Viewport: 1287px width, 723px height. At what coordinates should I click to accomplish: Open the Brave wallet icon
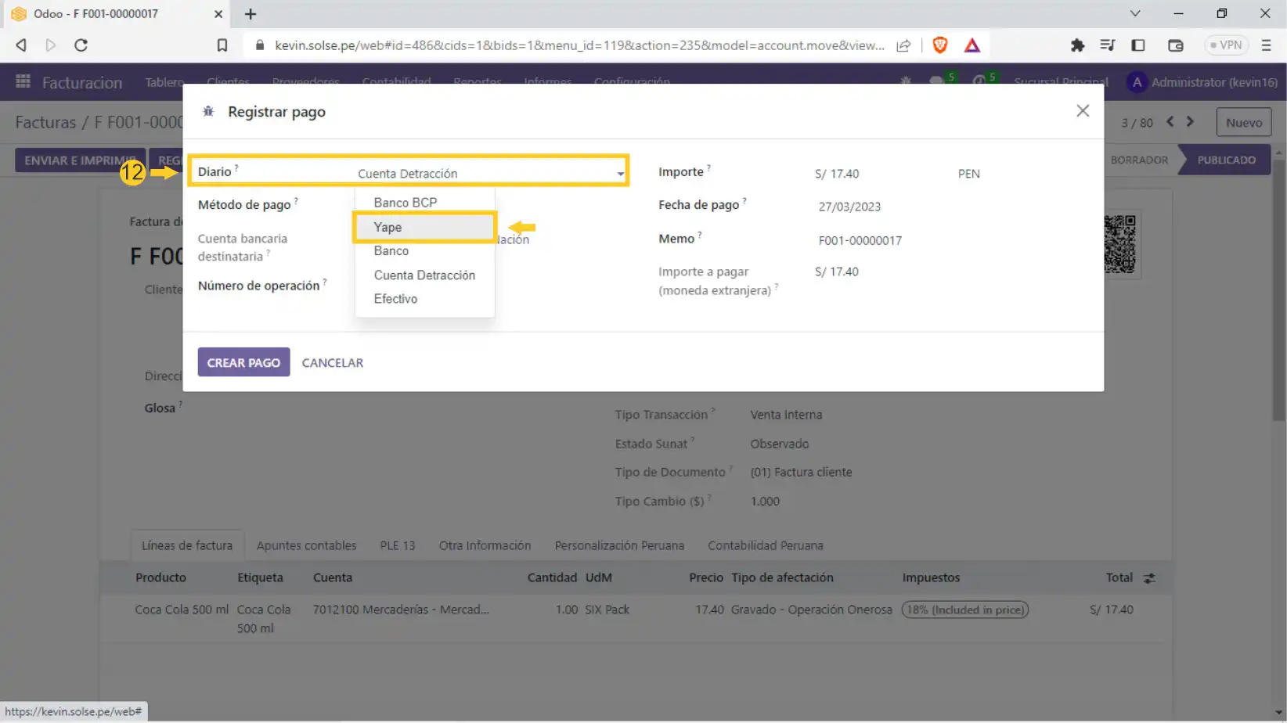point(1175,45)
